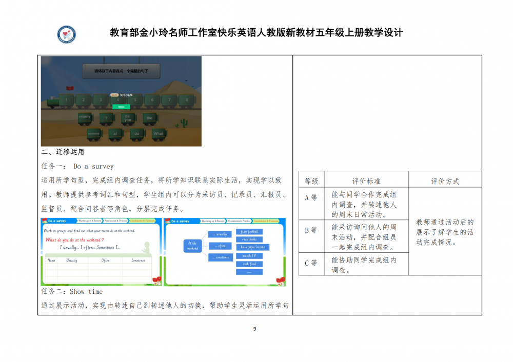The image size is (513, 362).
Task: Click the ... usually box in mind map
Action: point(220,234)
